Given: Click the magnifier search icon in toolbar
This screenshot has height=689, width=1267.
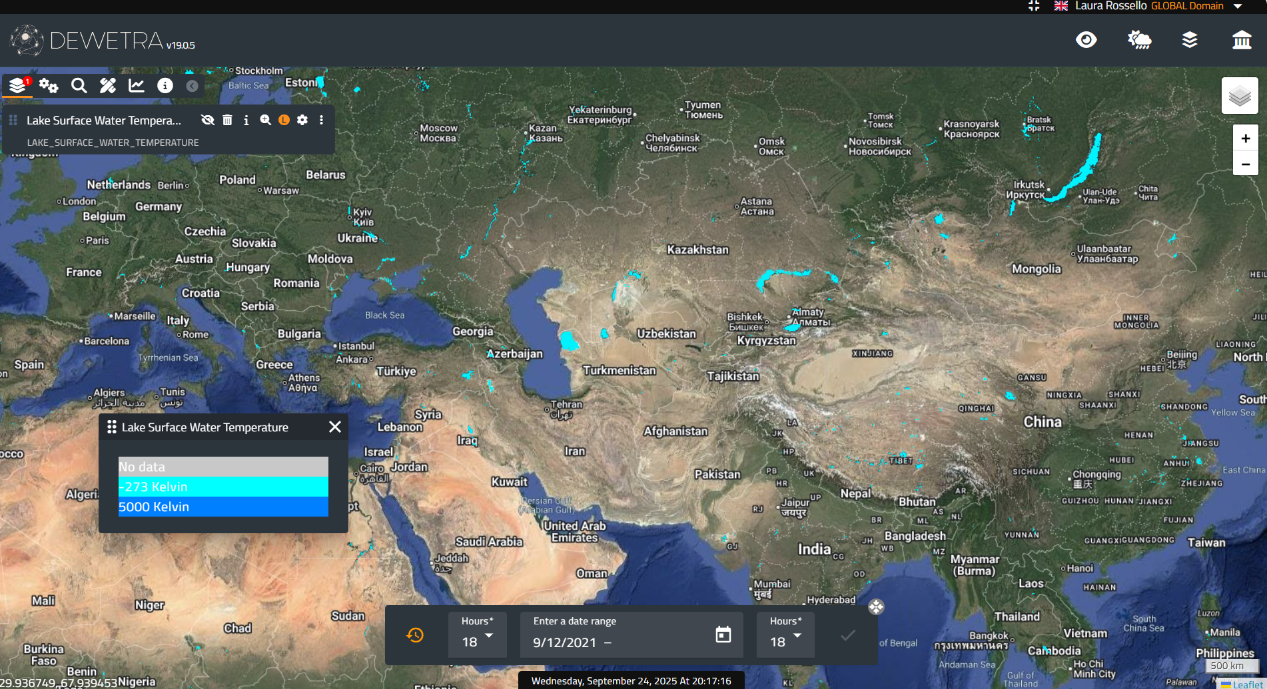Looking at the screenshot, I should click(x=79, y=85).
